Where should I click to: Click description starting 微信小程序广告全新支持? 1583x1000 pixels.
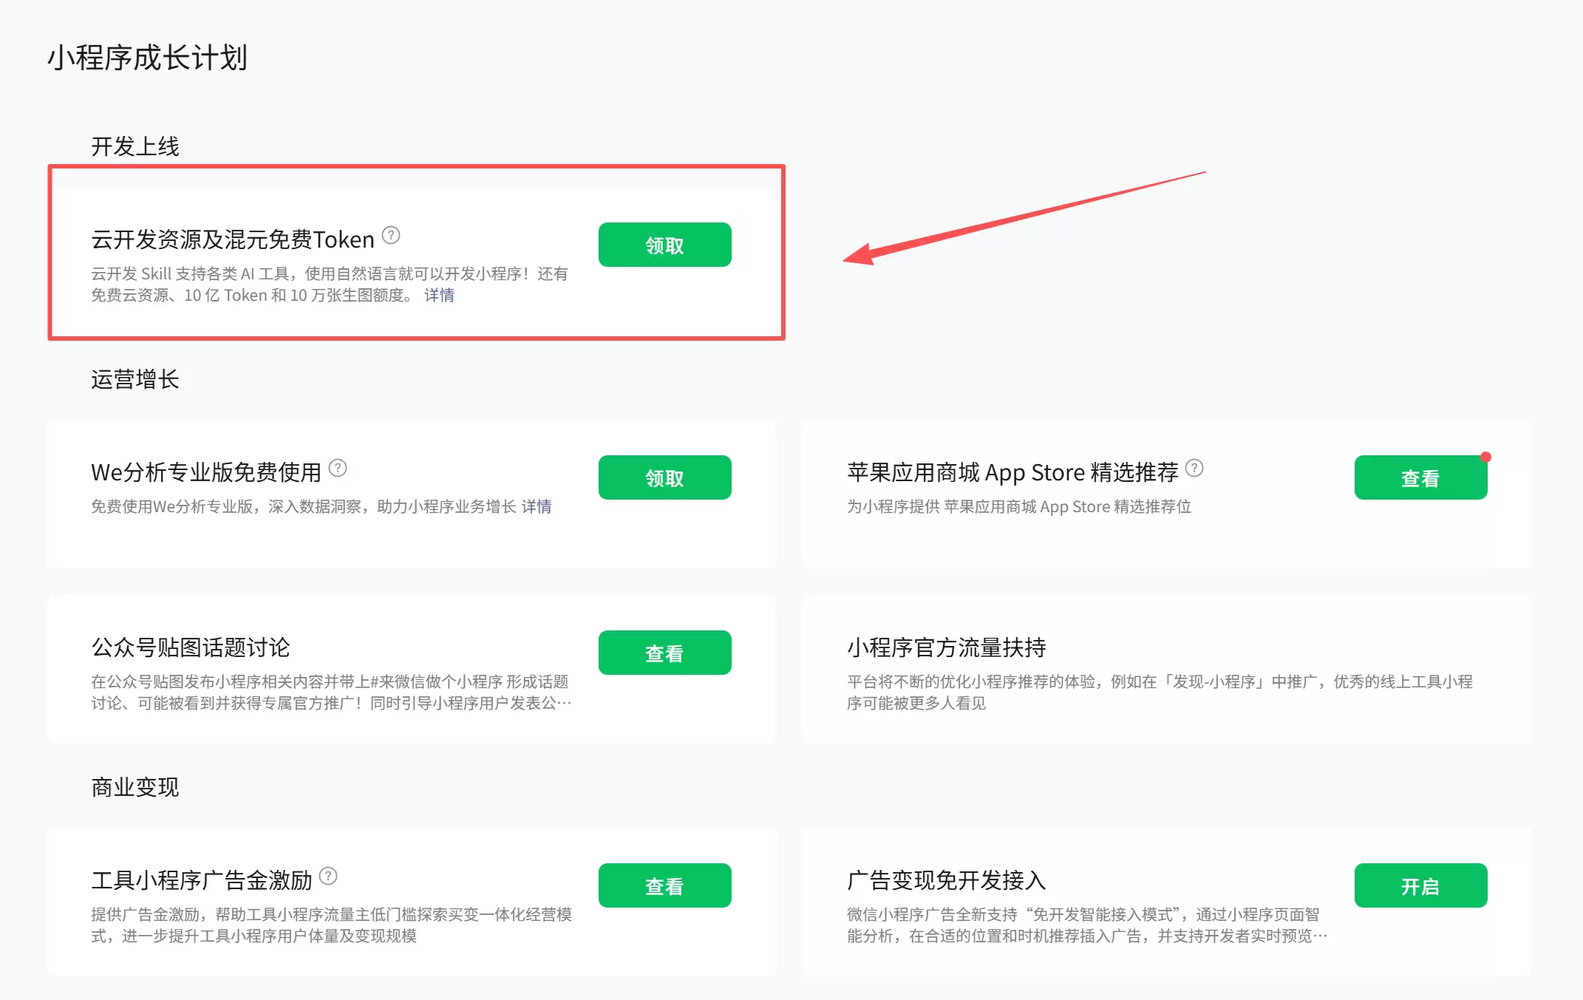[1087, 925]
